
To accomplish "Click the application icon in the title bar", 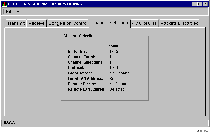I will tap(4, 4).
